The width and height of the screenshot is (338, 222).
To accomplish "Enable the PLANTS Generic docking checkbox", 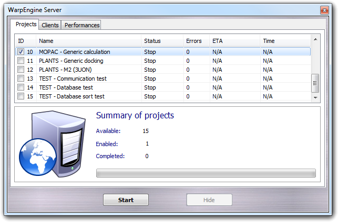I will [21, 61].
